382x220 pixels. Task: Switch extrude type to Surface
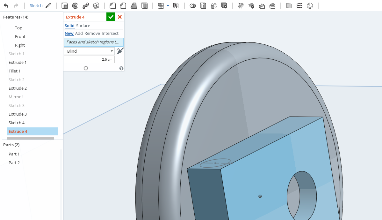(x=83, y=26)
